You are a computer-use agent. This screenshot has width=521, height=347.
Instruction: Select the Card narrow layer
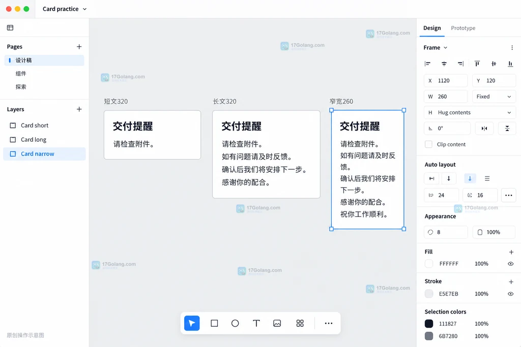point(44,154)
